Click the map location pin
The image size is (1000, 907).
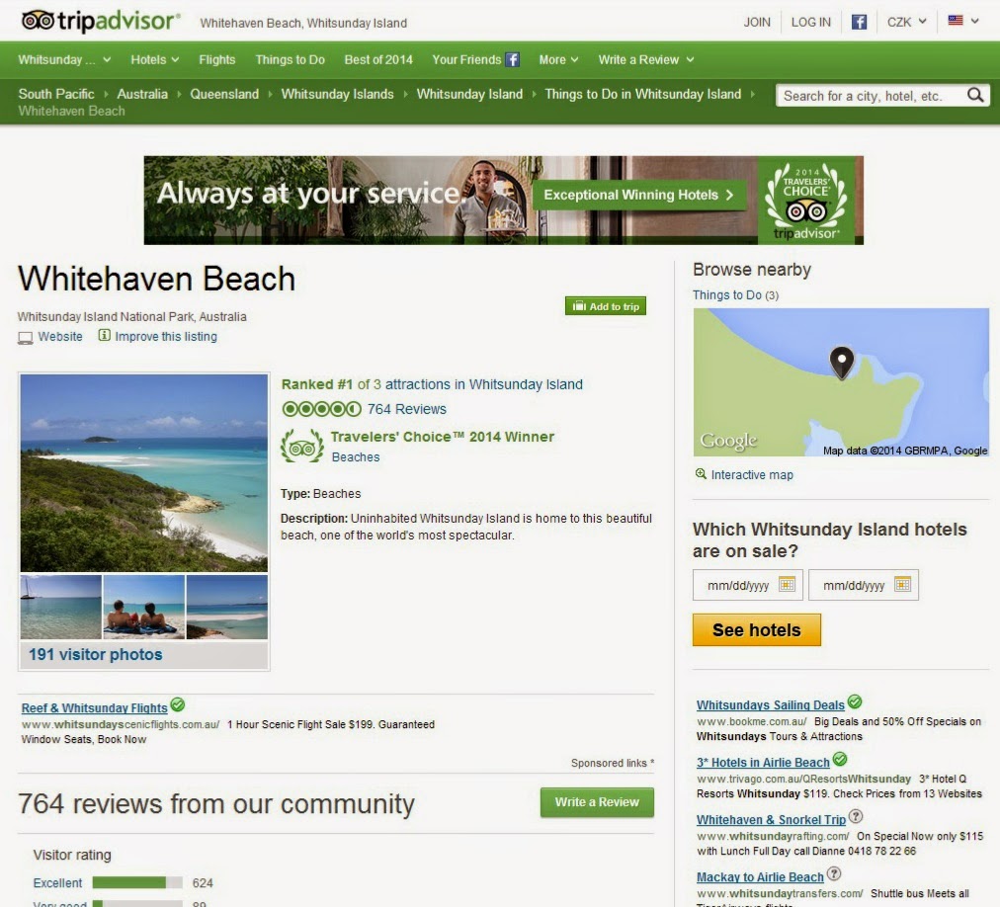841,363
